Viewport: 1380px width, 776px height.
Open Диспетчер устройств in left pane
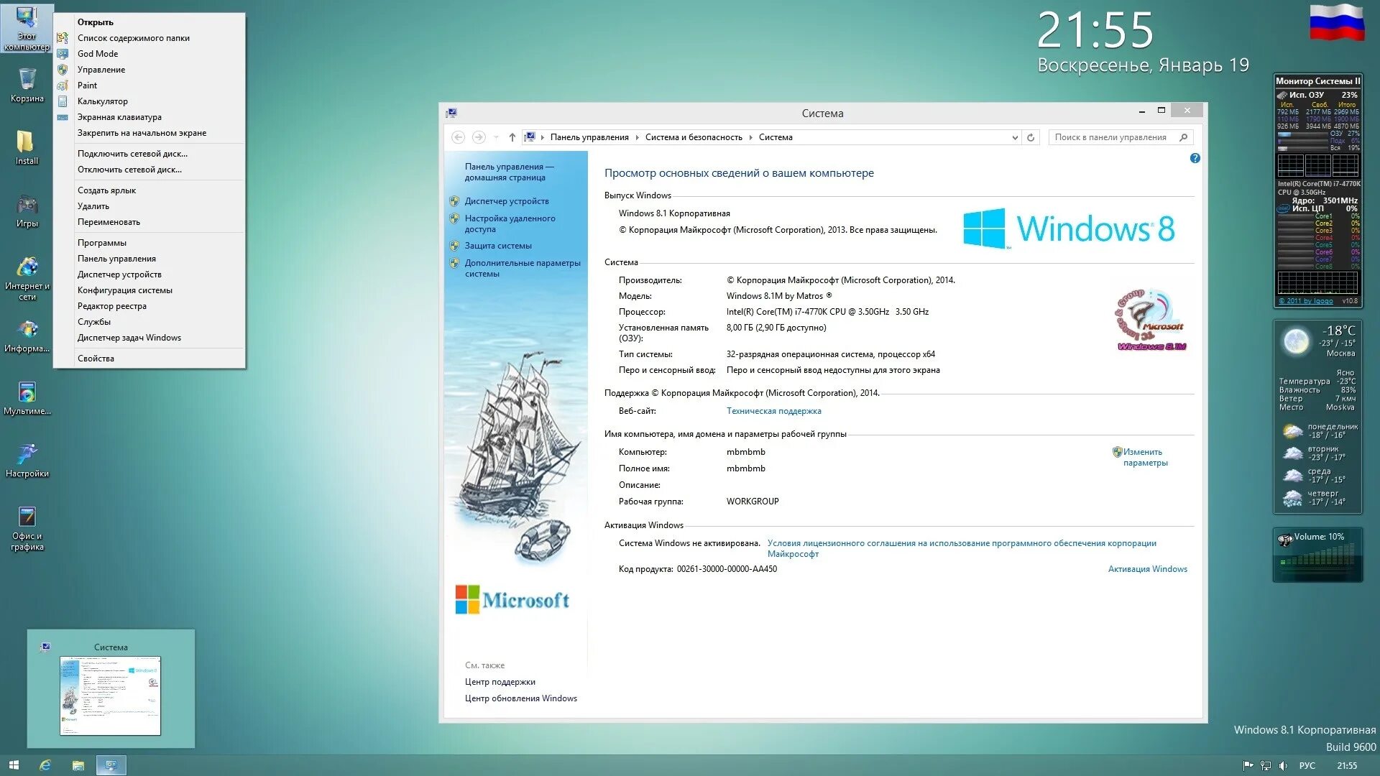[x=506, y=201]
